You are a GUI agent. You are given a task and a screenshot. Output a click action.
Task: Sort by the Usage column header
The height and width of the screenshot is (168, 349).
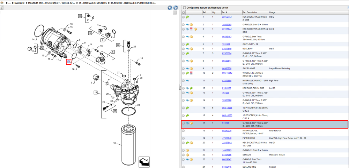click(272, 13)
